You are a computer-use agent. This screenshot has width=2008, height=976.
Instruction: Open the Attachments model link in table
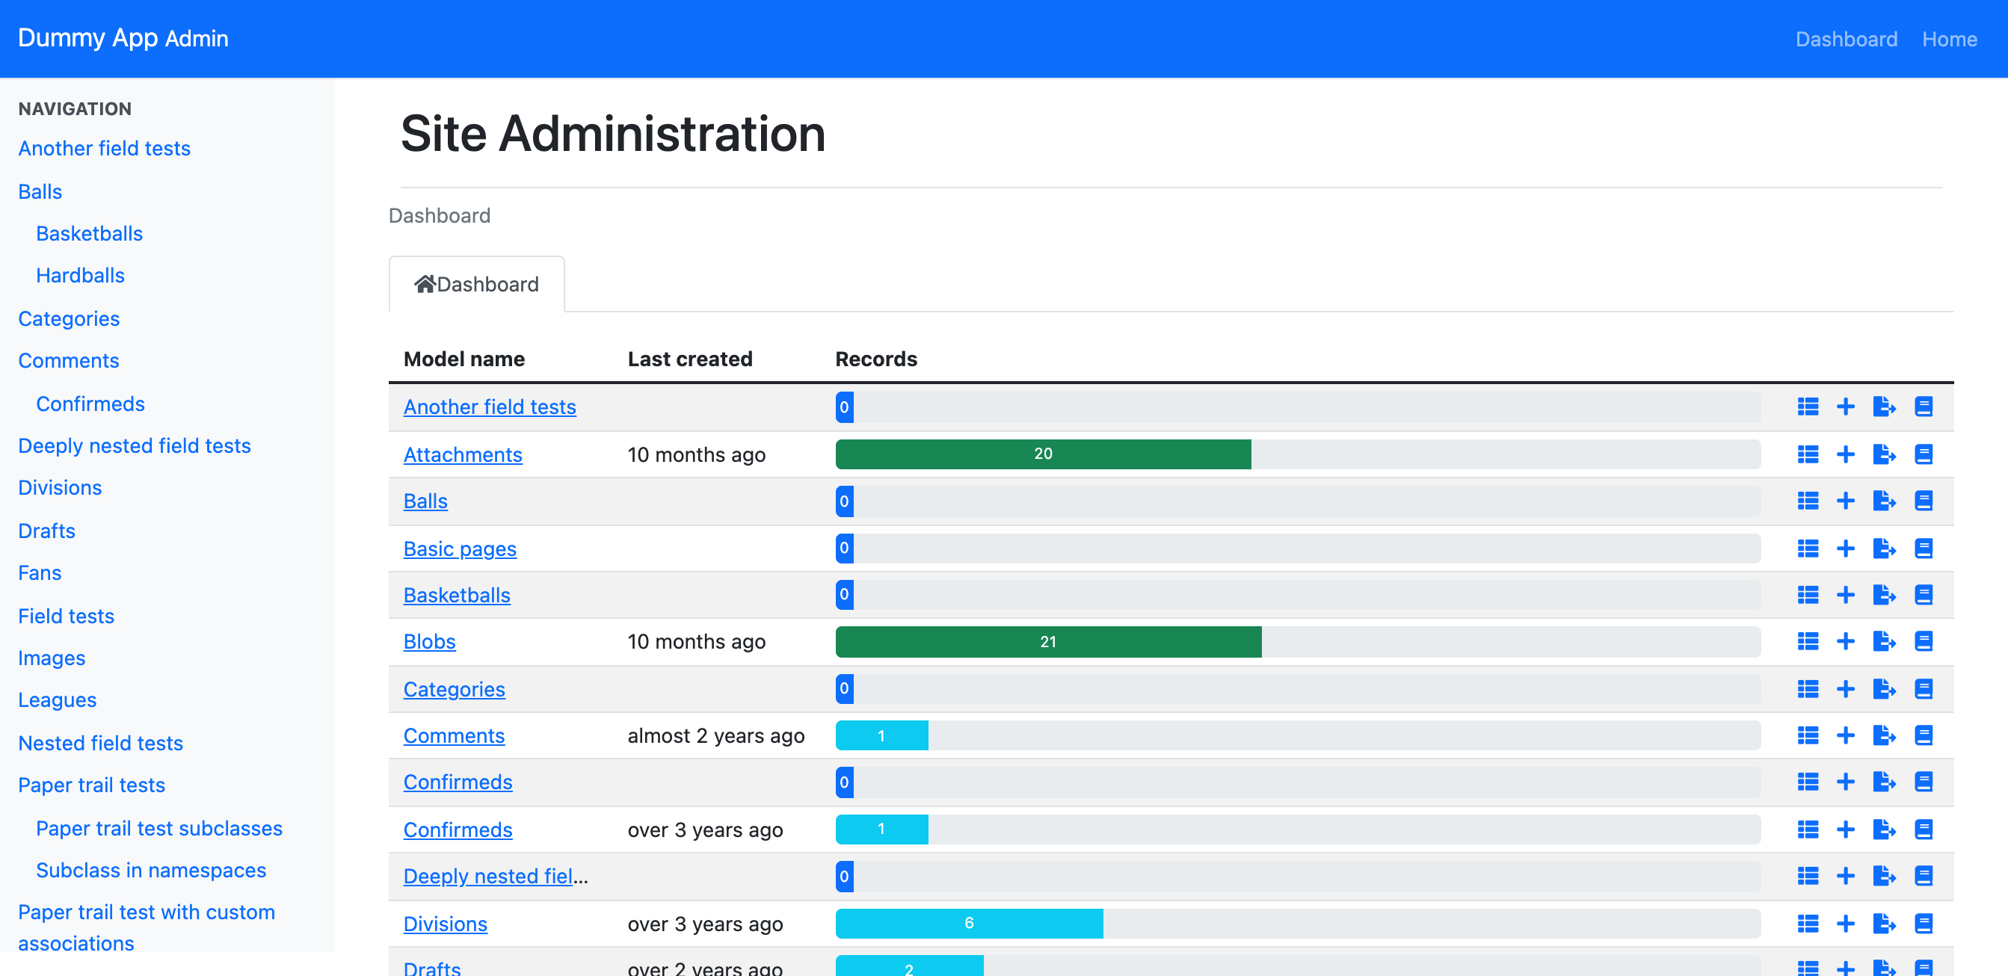pos(462,454)
